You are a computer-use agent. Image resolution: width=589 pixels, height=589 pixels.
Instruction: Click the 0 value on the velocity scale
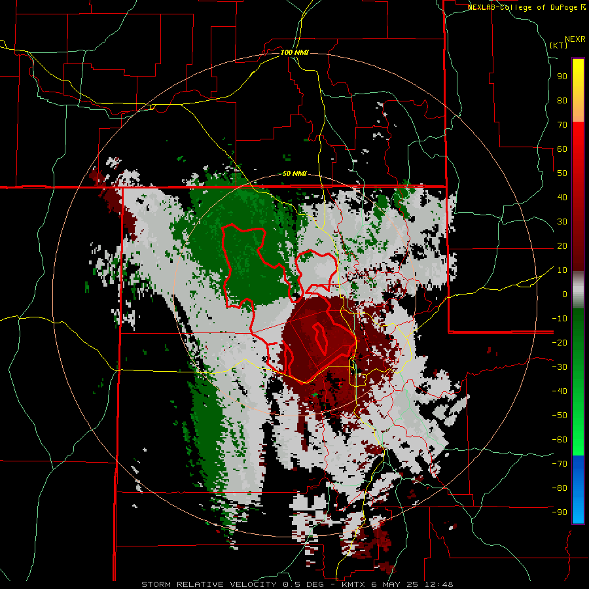click(565, 294)
